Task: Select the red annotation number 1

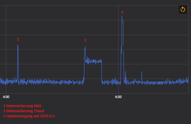Action: tap(18, 39)
